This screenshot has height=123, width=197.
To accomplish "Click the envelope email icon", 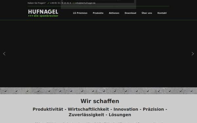I will click(74, 3).
